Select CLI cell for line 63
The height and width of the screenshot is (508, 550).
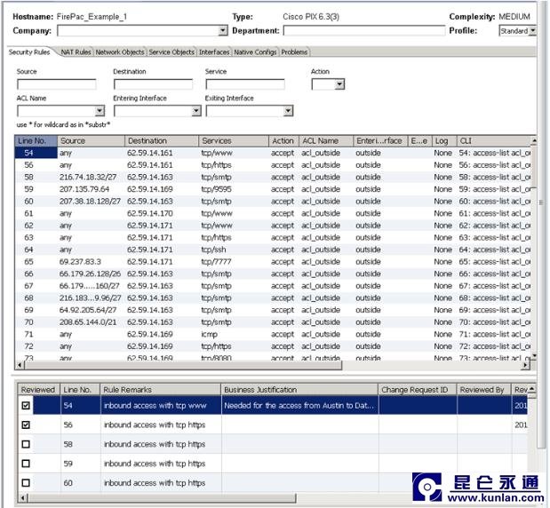(495, 238)
